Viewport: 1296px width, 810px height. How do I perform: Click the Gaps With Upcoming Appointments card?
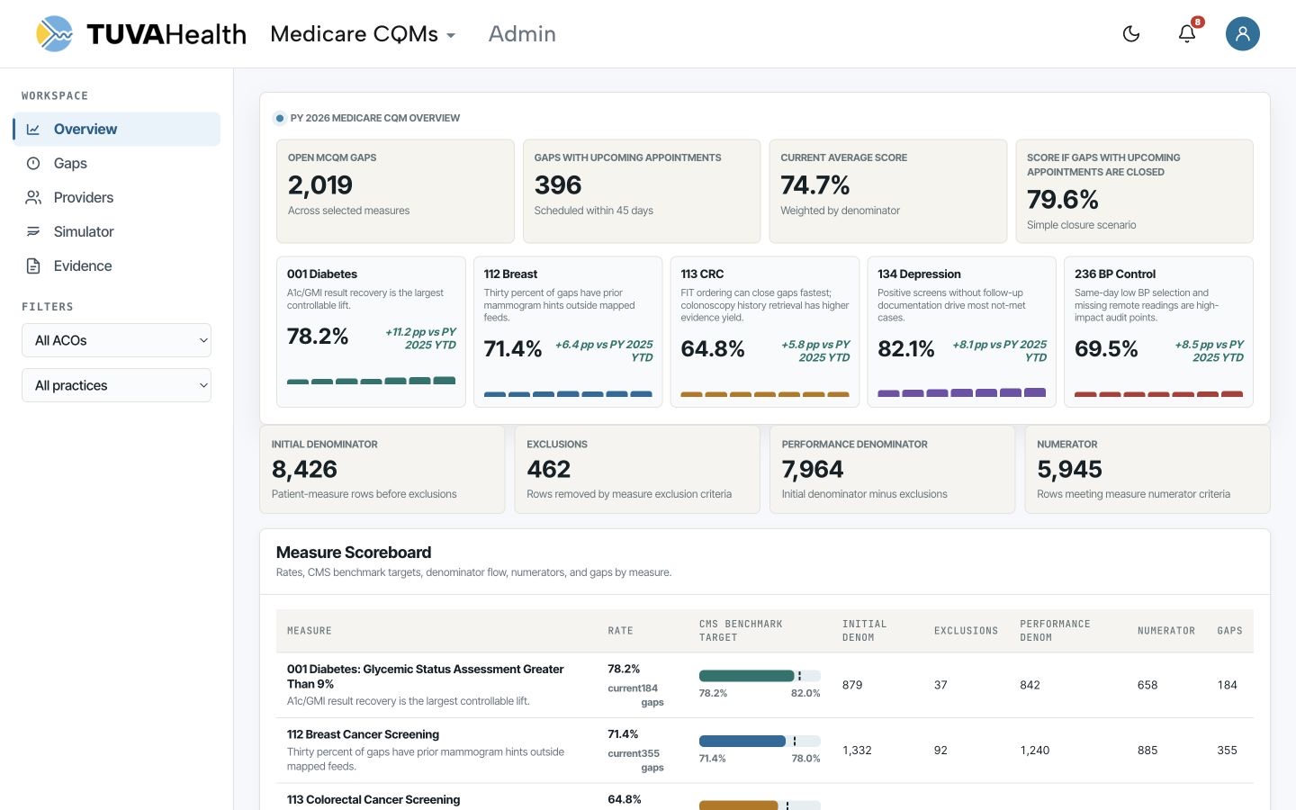click(x=642, y=191)
